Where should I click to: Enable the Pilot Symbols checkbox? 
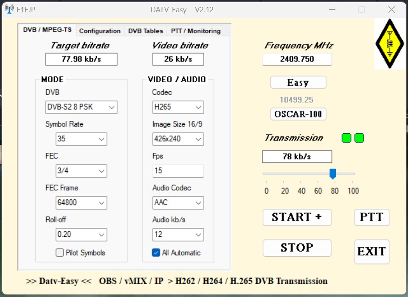point(59,252)
